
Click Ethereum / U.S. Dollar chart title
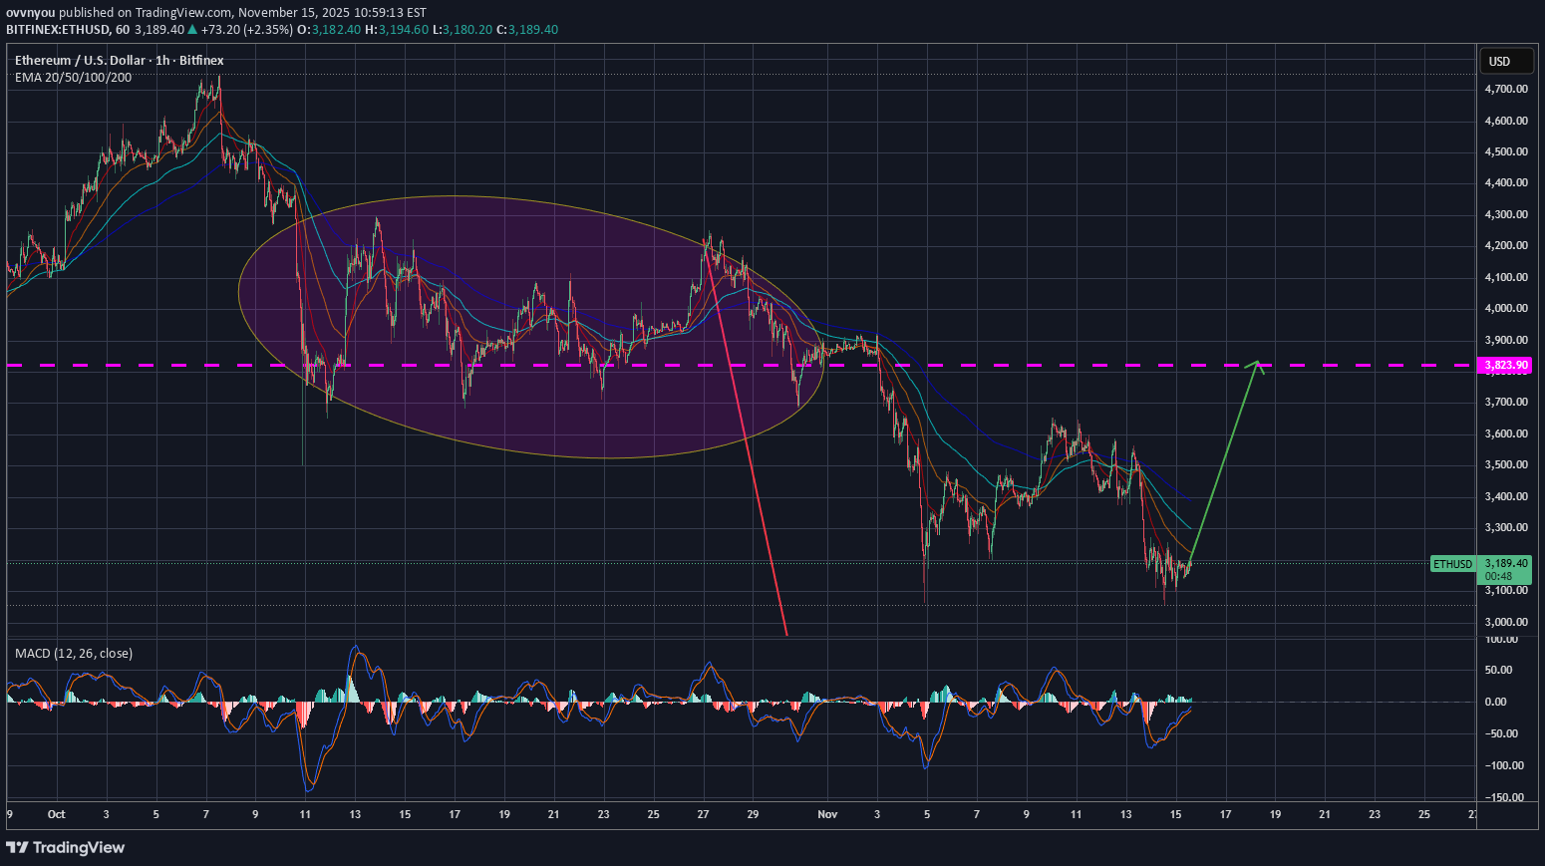pyautogui.click(x=119, y=61)
